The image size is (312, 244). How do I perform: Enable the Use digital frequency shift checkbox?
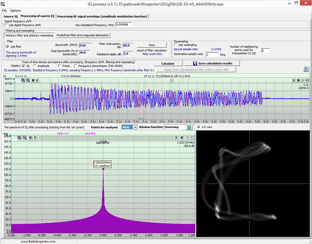[7, 25]
